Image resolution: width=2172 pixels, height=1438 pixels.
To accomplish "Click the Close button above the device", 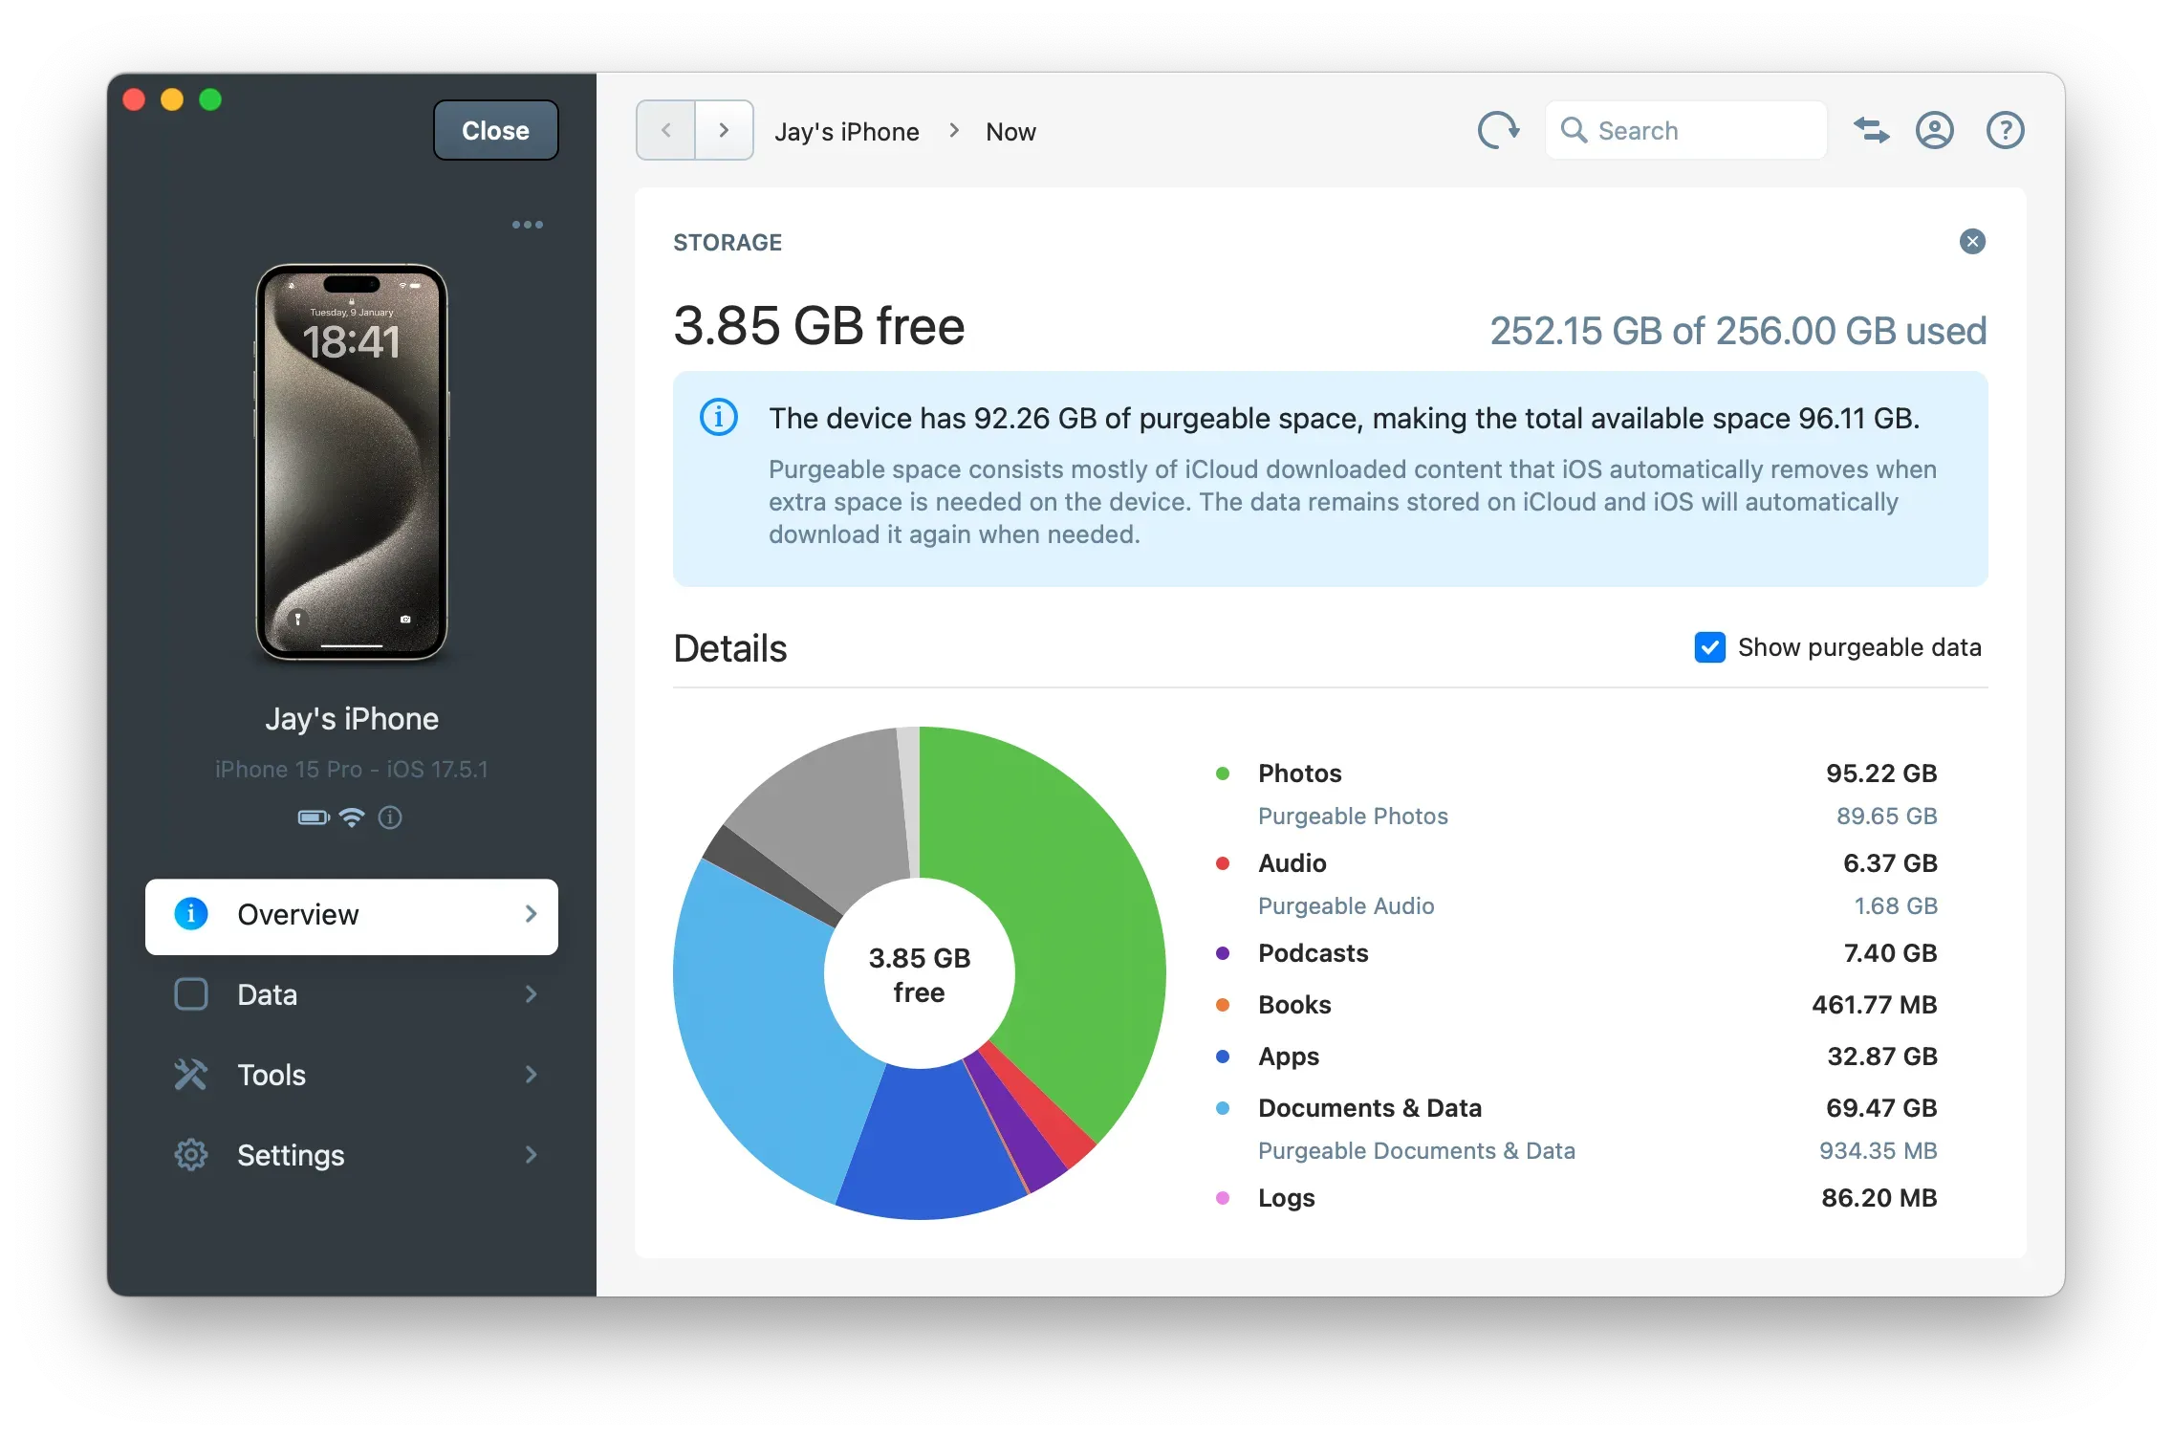I will point(495,130).
